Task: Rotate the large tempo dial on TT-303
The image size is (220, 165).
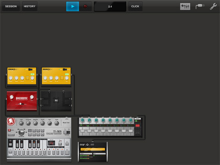Action: pos(22,132)
